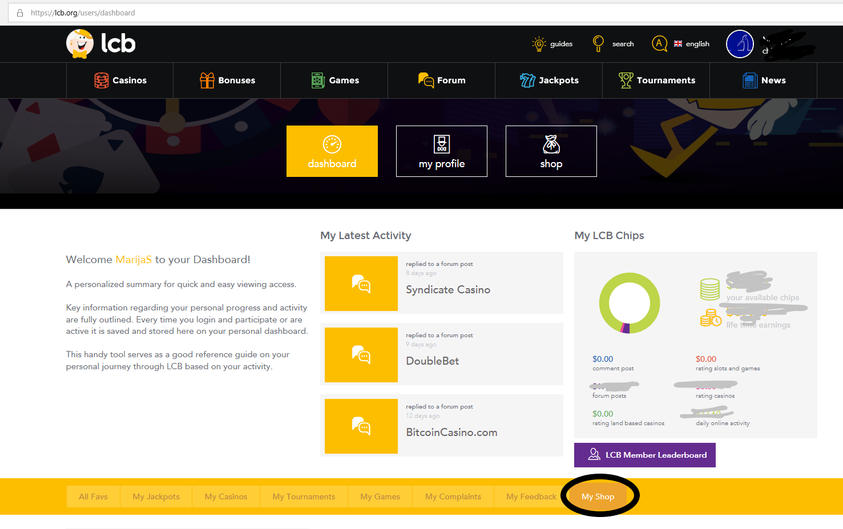
Task: Click the Syndicate Casino activity chat icon
Action: (361, 284)
